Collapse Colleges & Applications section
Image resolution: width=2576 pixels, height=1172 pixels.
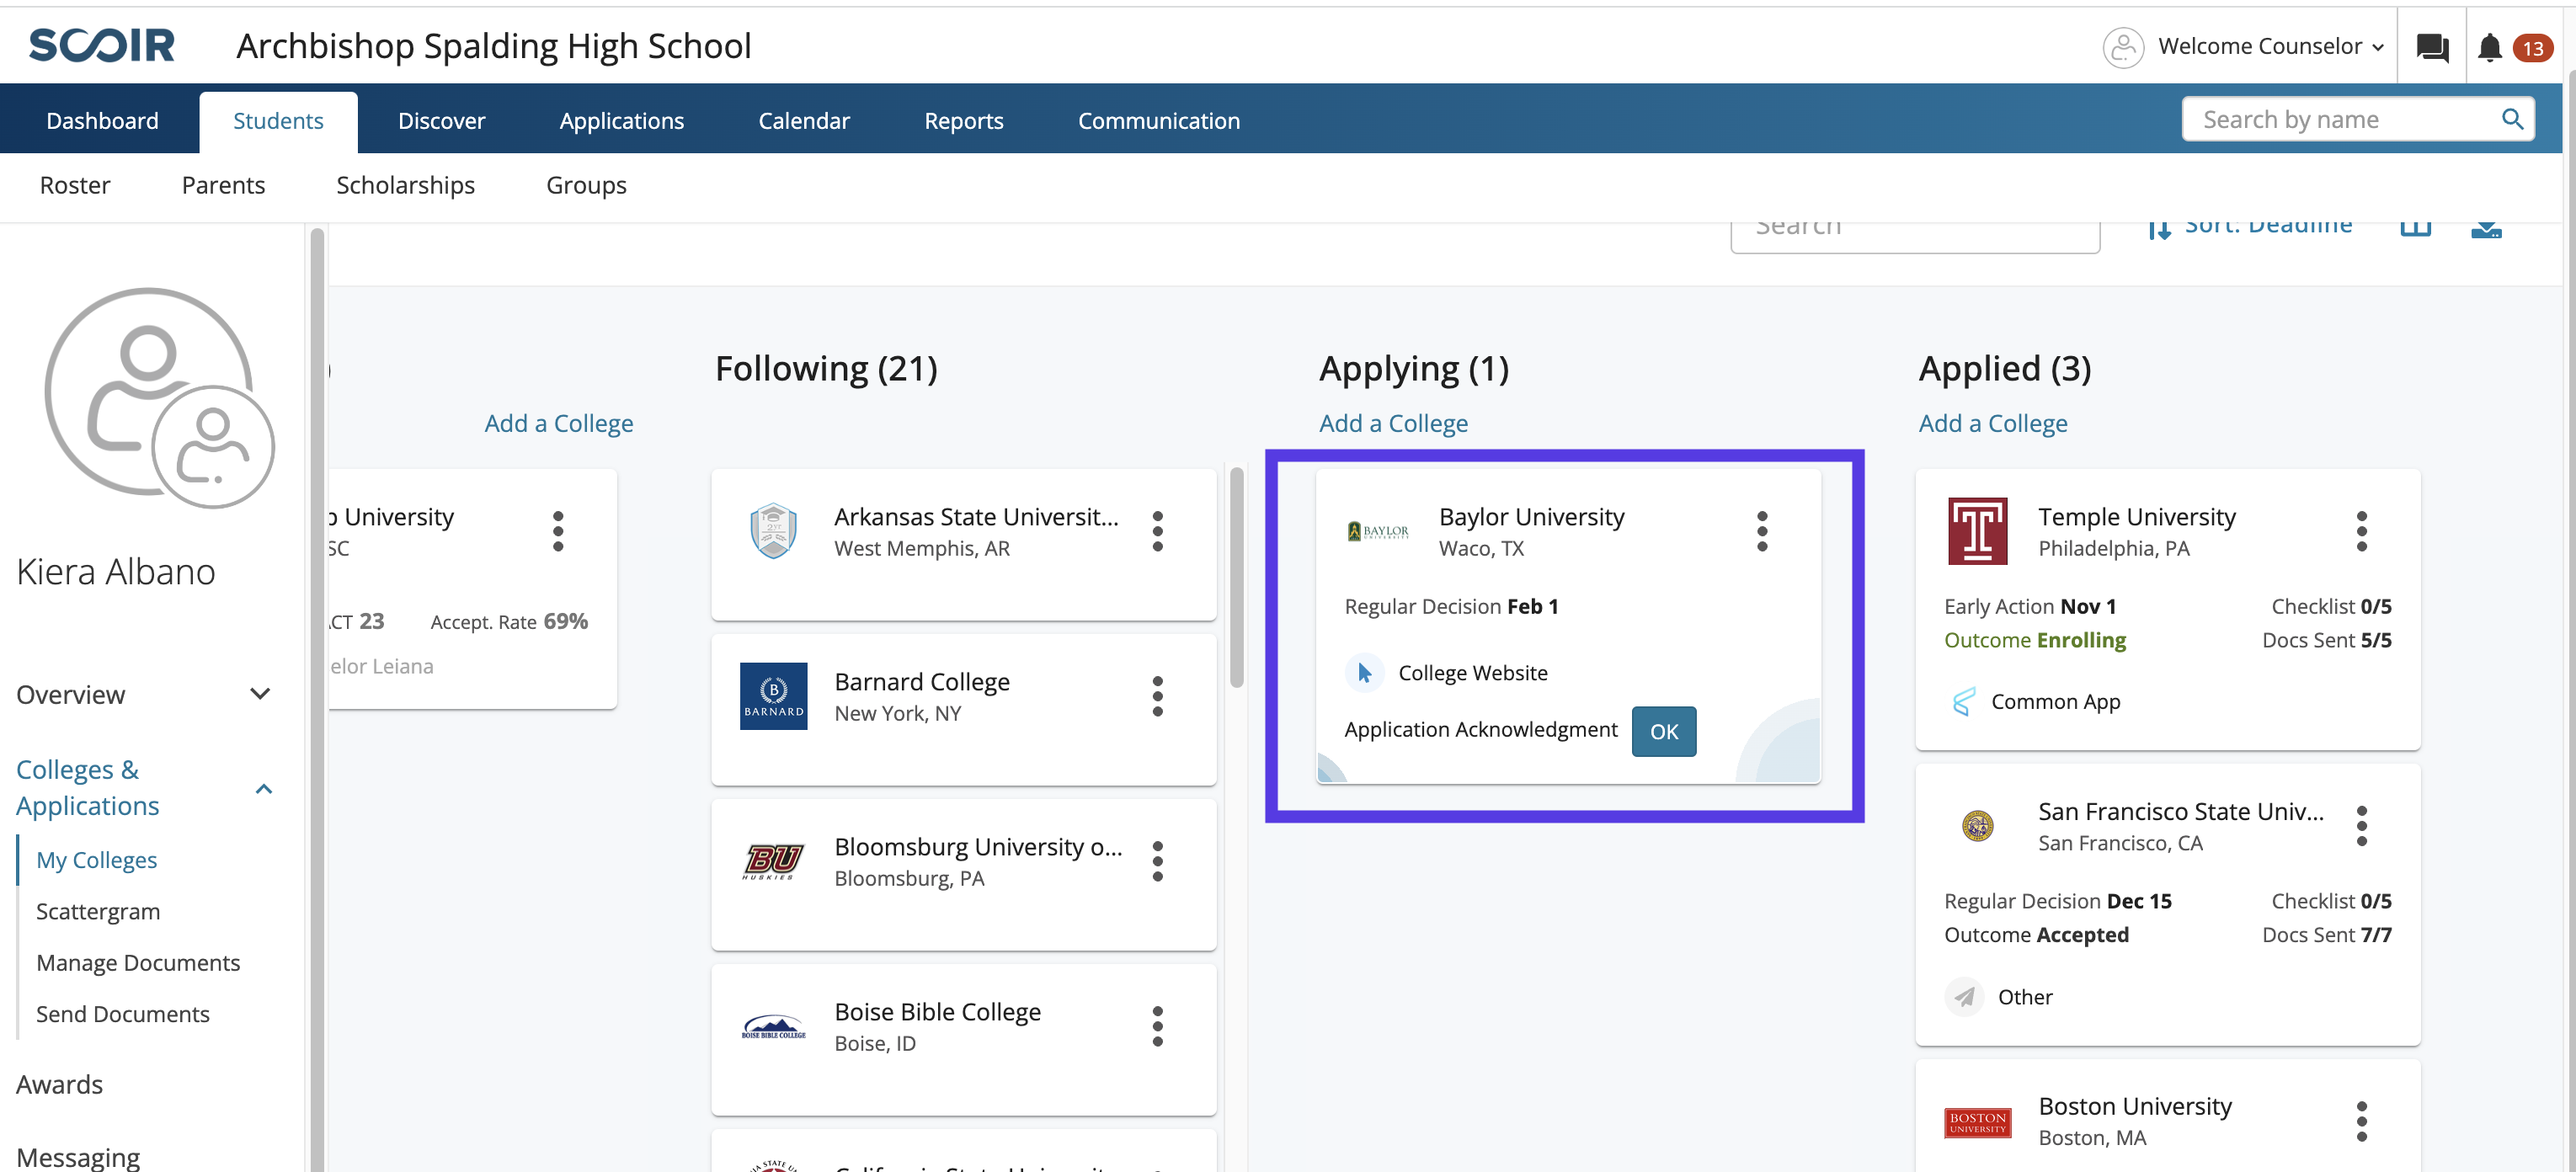pos(263,789)
